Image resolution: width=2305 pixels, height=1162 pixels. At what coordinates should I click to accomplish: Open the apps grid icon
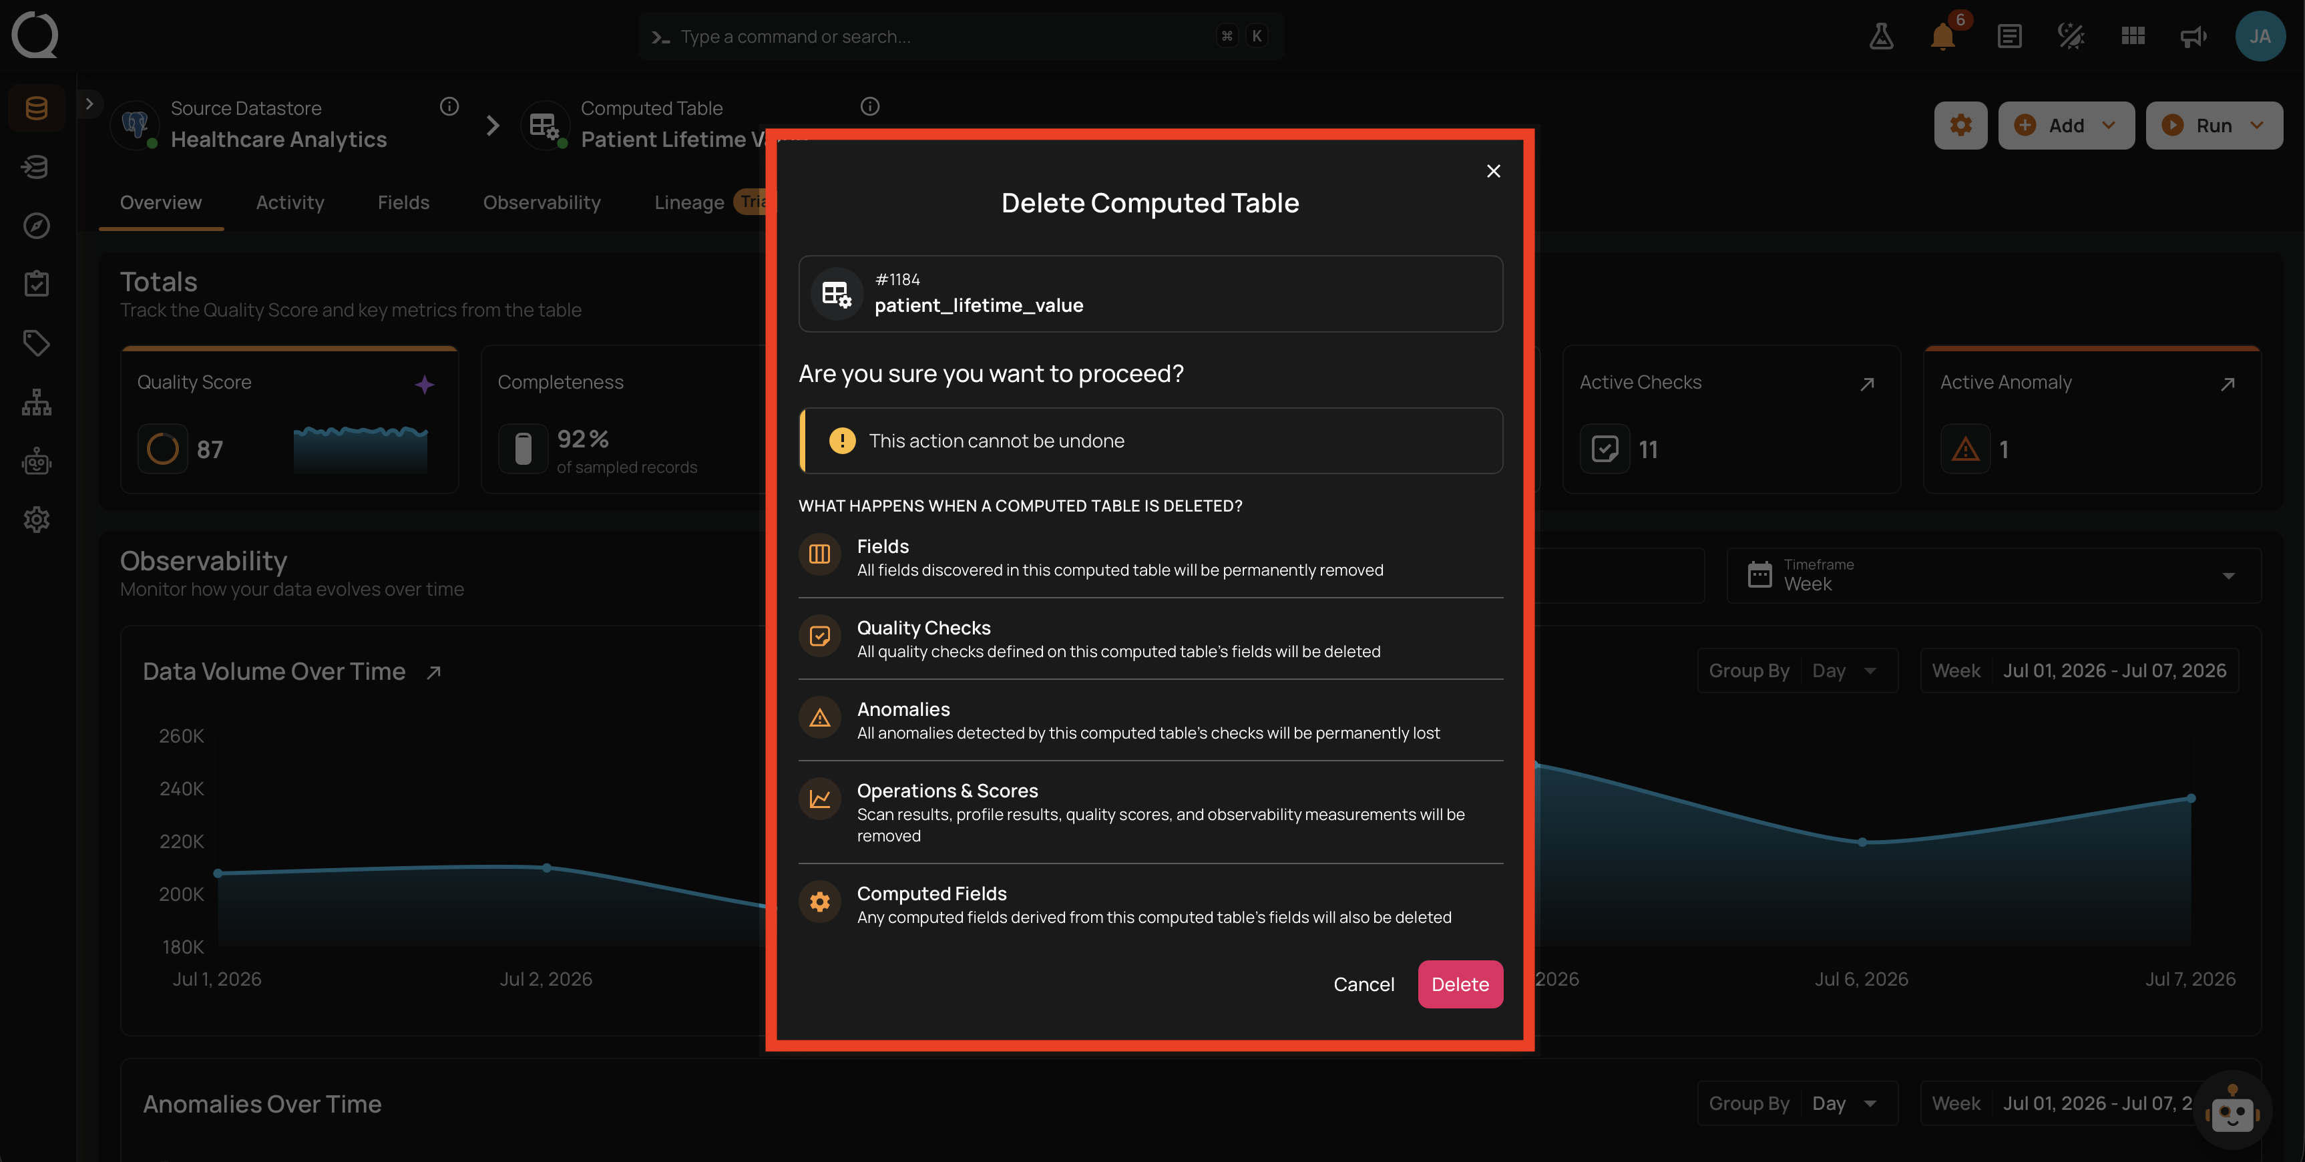(2132, 36)
